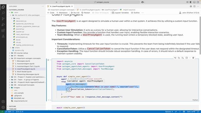Open the Search view in activity bar
The height and width of the screenshot is (113, 201).
(x=3, y=13)
